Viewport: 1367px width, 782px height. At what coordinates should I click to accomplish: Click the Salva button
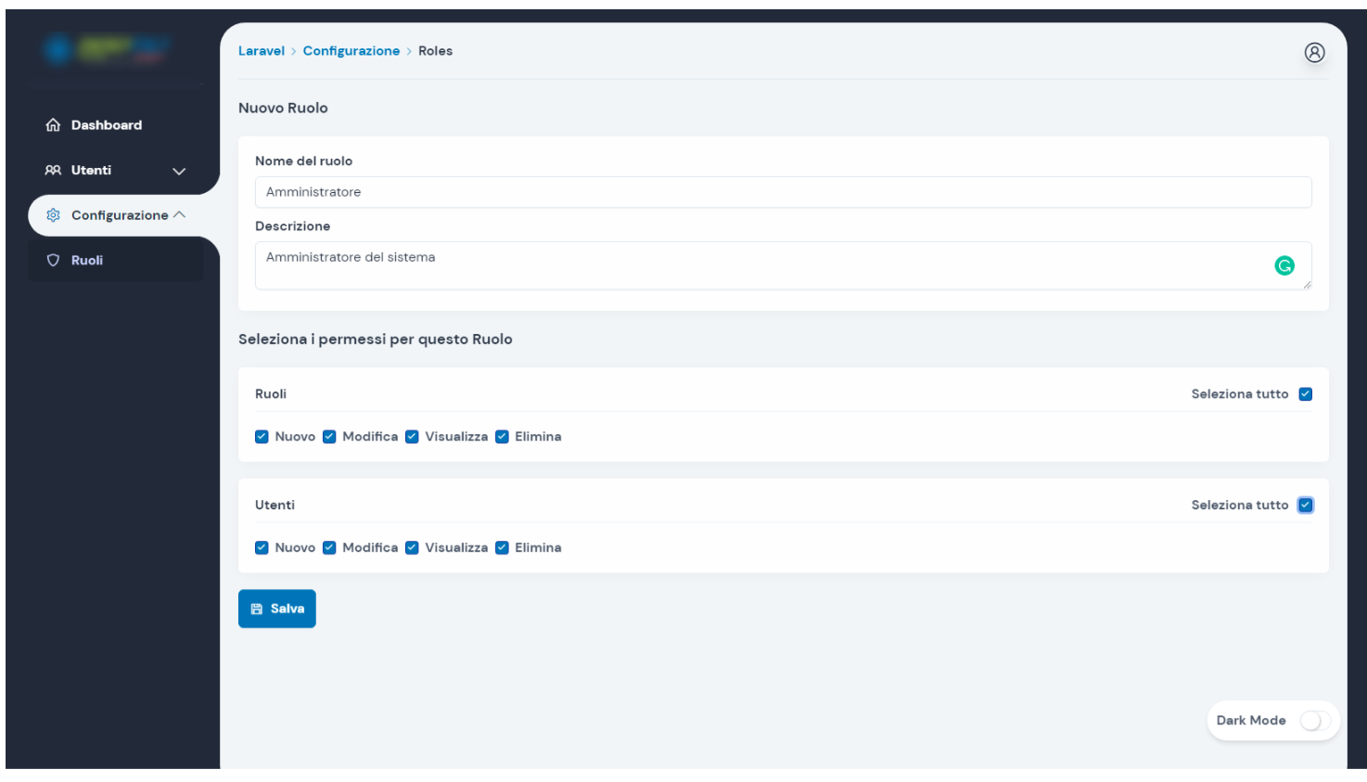click(x=277, y=609)
